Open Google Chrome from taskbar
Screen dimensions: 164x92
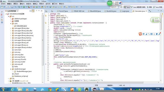coord(50,89)
